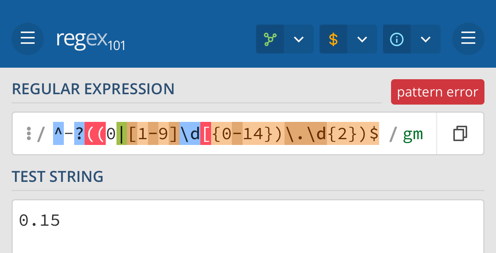Open the left hamburger menu
The height and width of the screenshot is (253, 496).
point(28,39)
